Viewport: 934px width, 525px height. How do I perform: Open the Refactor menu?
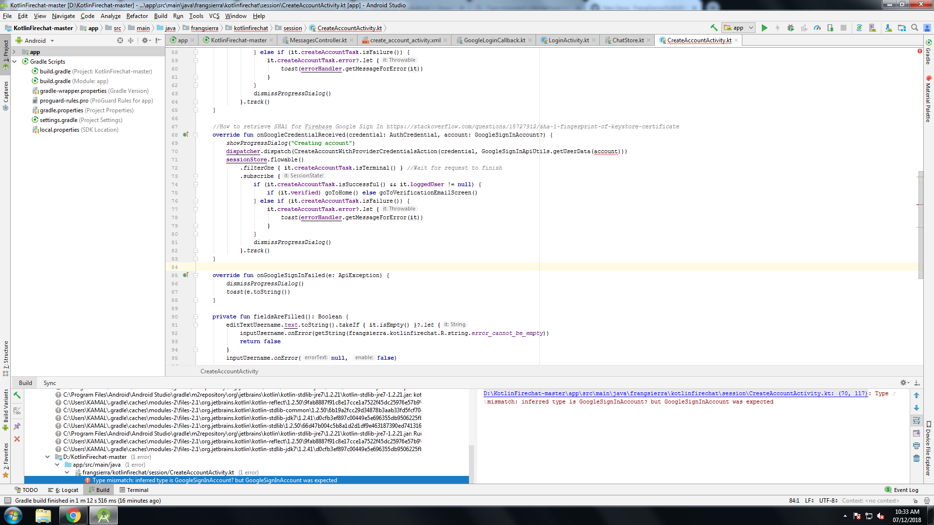(x=137, y=16)
